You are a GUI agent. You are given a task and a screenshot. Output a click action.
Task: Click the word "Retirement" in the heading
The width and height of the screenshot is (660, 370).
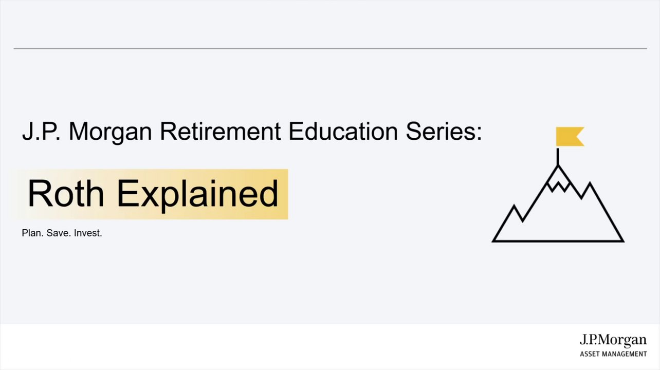coord(220,132)
